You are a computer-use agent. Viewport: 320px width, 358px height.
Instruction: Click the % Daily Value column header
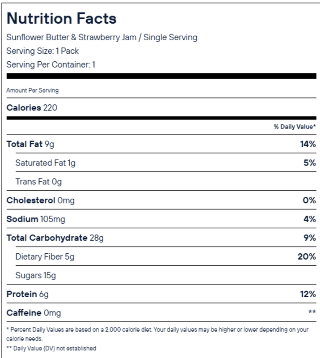(x=295, y=127)
